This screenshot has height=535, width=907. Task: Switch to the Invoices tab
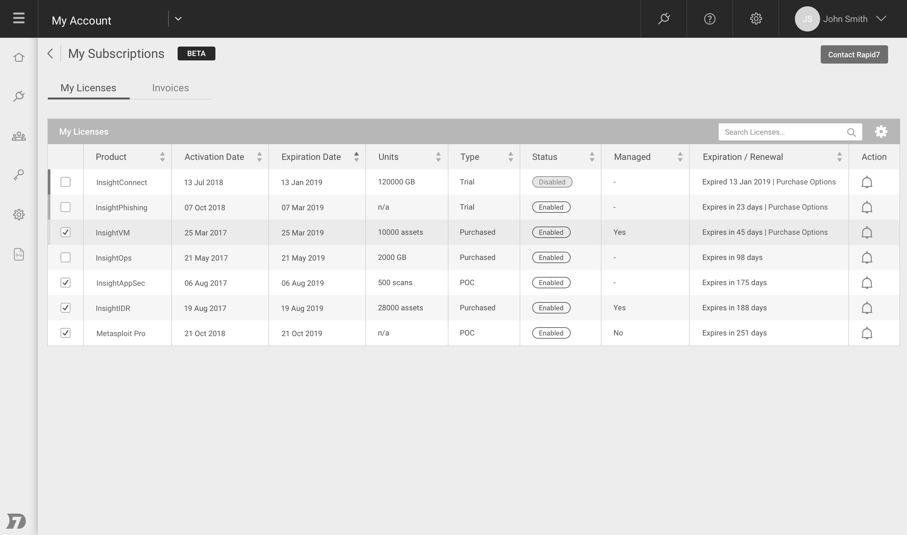click(170, 88)
